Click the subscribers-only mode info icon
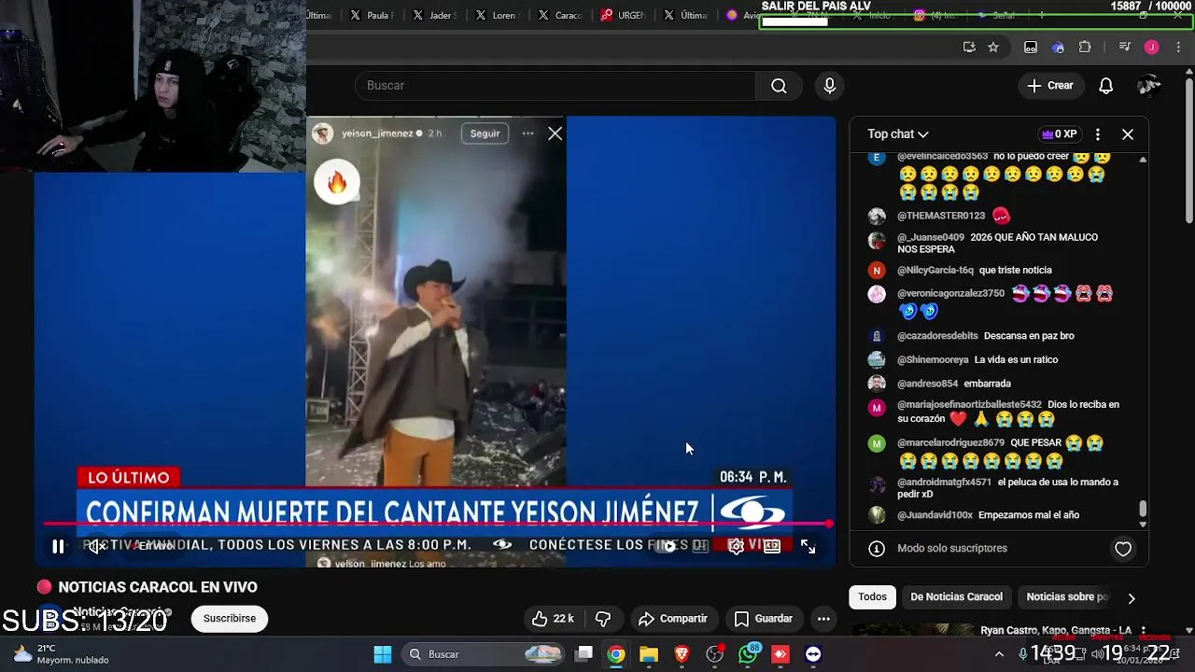The height and width of the screenshot is (672, 1195). pos(877,549)
